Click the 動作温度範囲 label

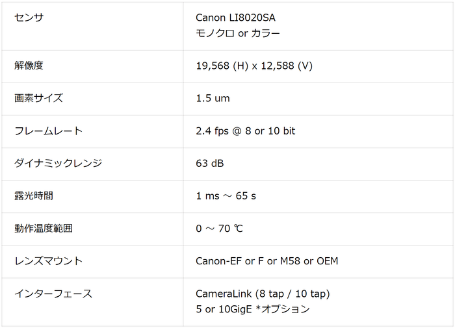(44, 228)
